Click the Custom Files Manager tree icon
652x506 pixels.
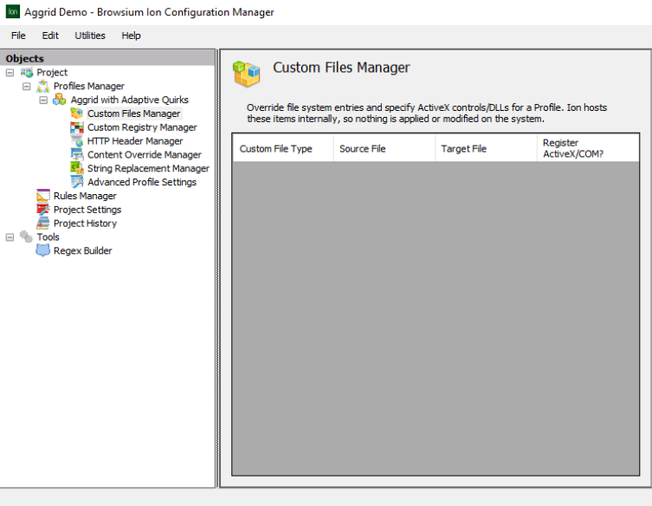(x=76, y=114)
